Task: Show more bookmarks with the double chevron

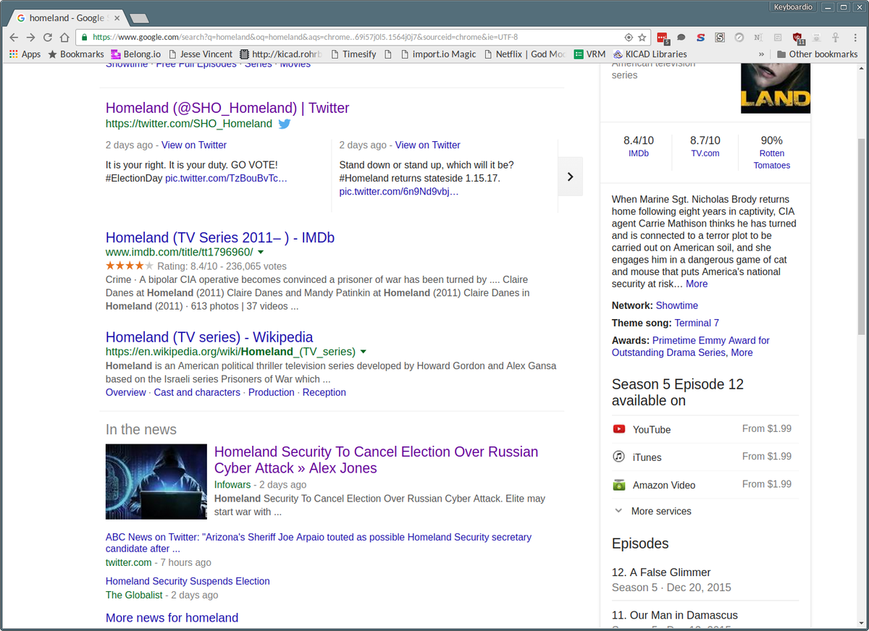Action: [761, 54]
